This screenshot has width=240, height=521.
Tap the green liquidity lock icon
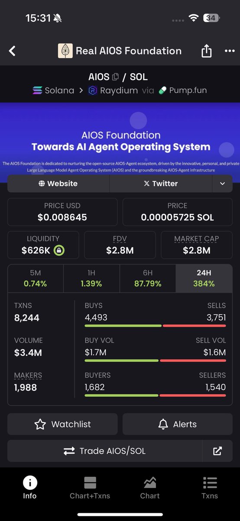59,251
